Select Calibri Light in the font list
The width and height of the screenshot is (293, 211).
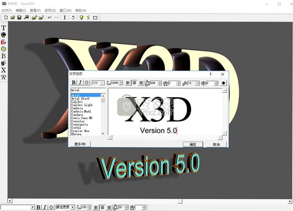tap(82, 105)
